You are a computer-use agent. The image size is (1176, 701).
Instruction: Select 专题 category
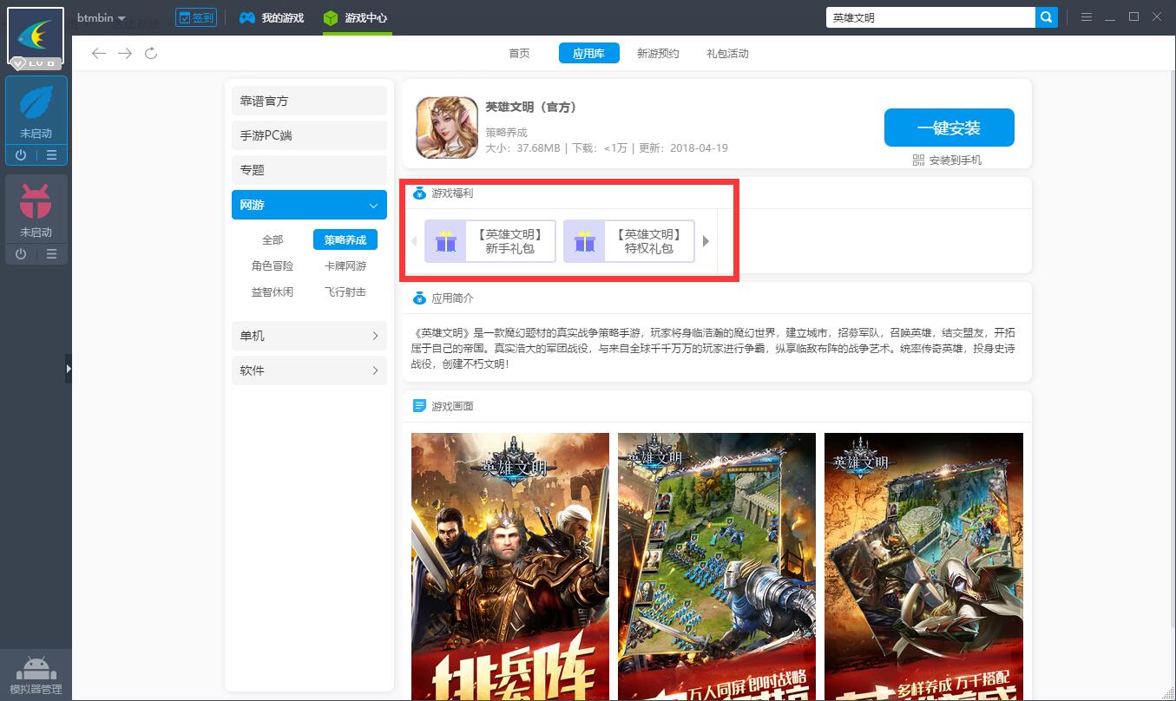(309, 170)
